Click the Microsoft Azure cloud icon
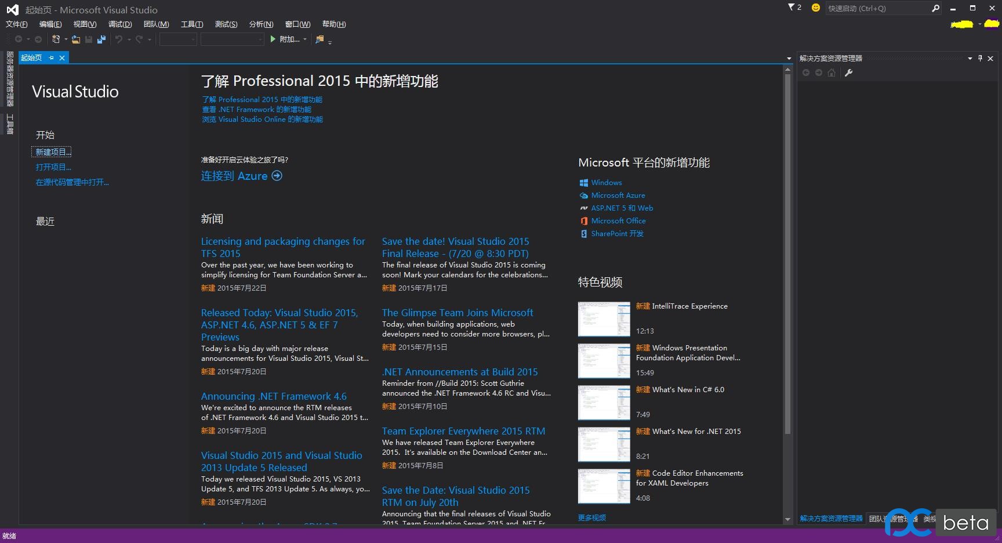This screenshot has width=1002, height=543. point(584,196)
